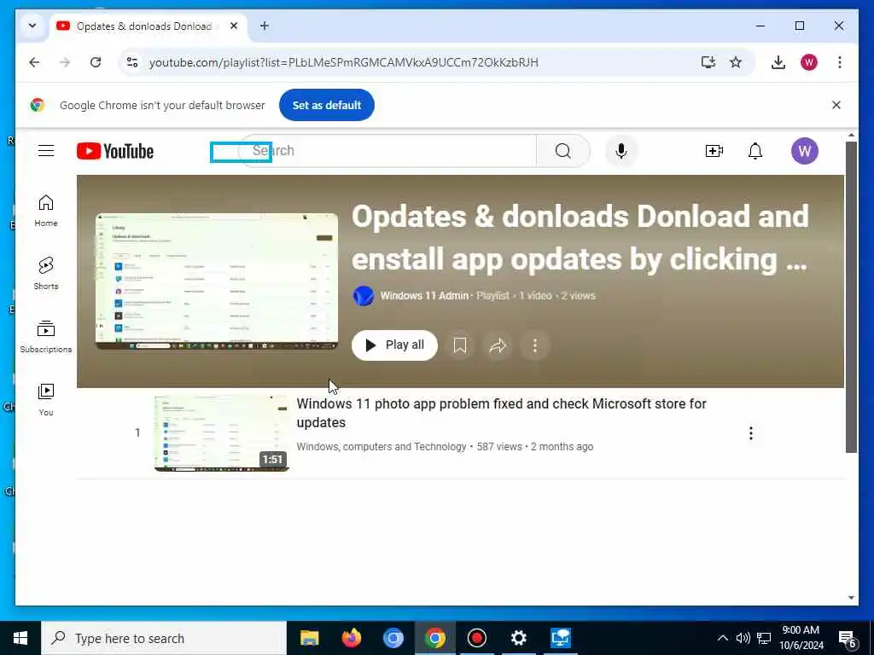
Task: Click the Windows 11 Admin channel avatar
Action: click(364, 296)
